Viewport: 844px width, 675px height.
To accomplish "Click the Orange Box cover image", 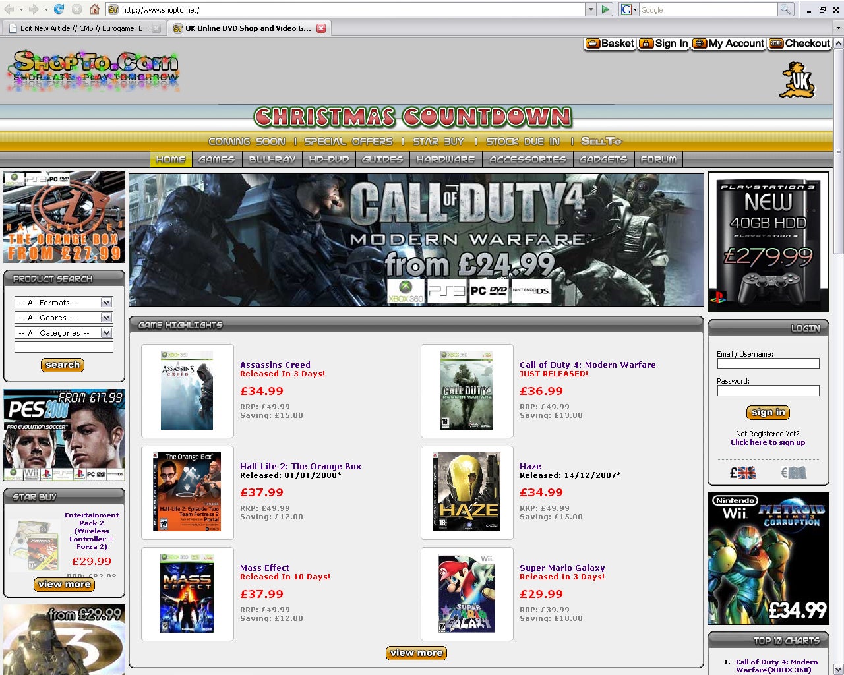I will coord(187,492).
